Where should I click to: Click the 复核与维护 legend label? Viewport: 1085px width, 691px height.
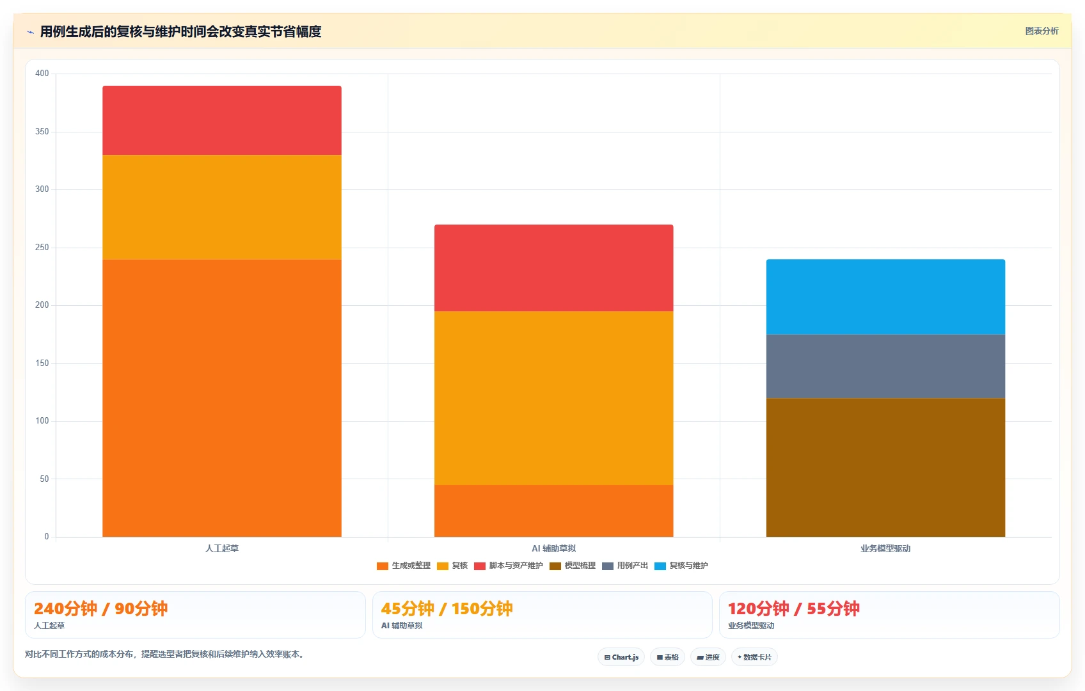tap(688, 566)
